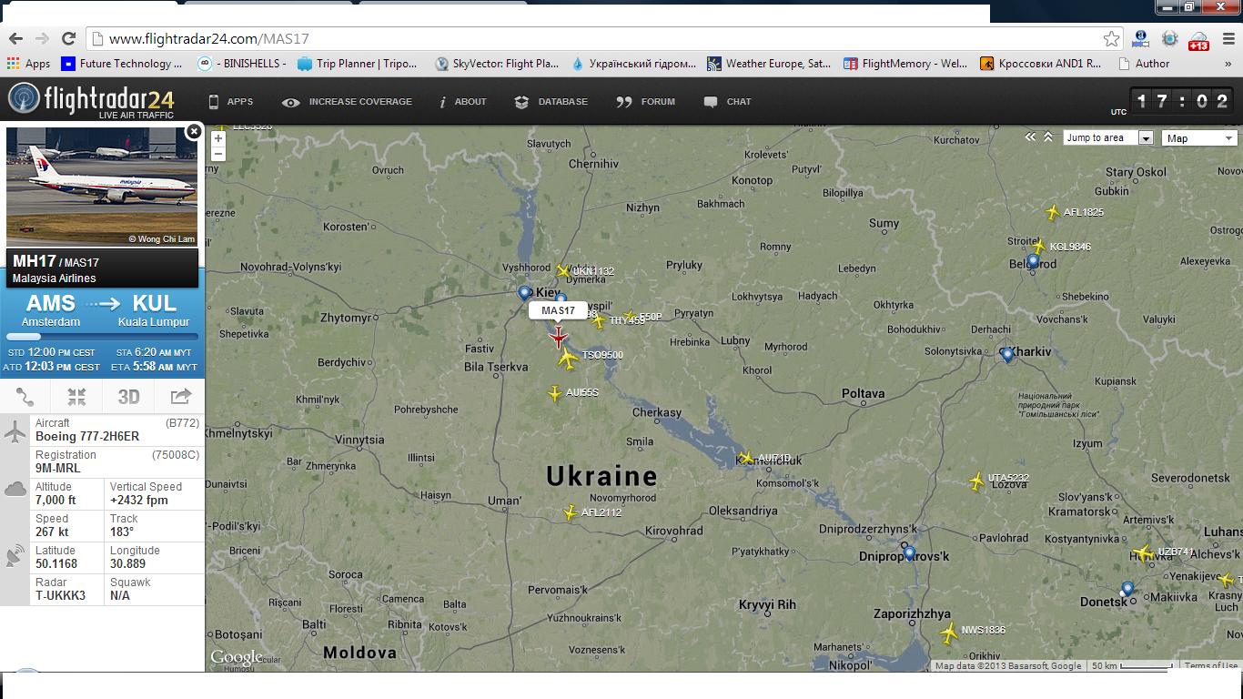Open the Forum menu item

click(x=645, y=102)
